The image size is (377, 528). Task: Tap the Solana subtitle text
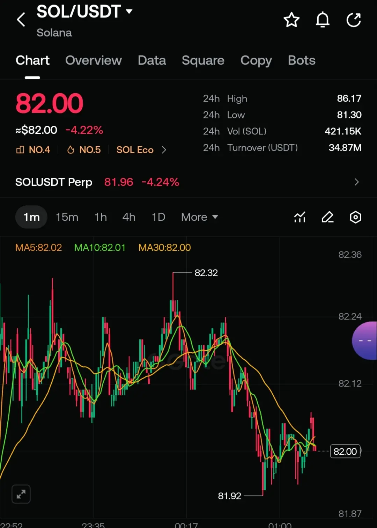[x=54, y=33]
